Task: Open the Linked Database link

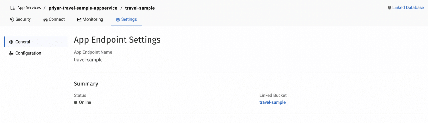Action: (406, 8)
